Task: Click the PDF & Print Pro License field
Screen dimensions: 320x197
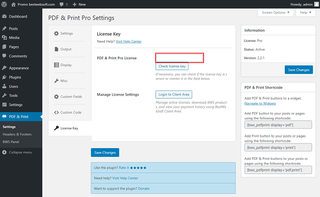Action: point(179,58)
